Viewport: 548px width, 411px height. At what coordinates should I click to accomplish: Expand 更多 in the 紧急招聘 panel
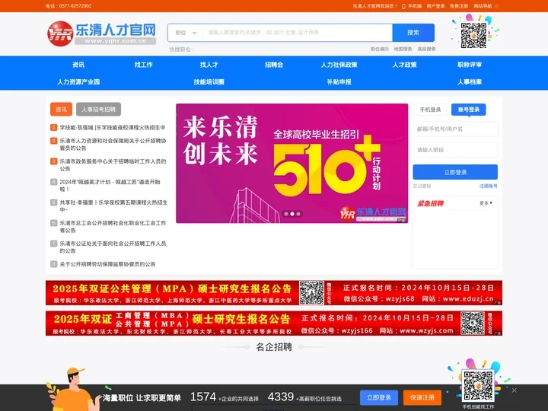[x=486, y=203]
